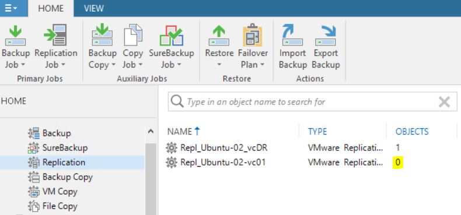Click the navigation tree scrollbar thumb

coord(151,179)
